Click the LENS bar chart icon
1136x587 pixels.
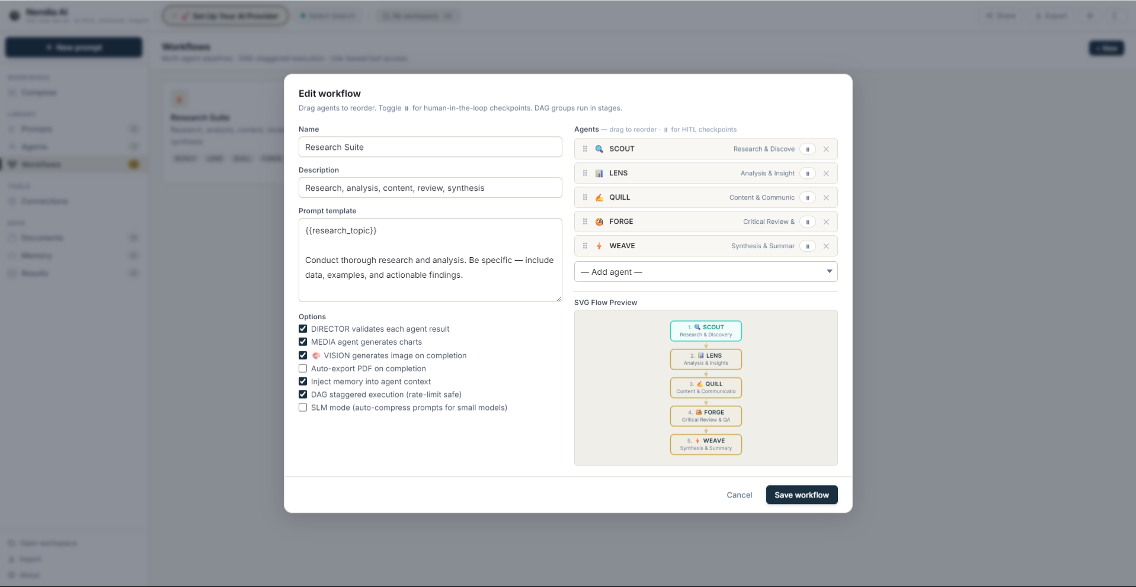pyautogui.click(x=599, y=174)
